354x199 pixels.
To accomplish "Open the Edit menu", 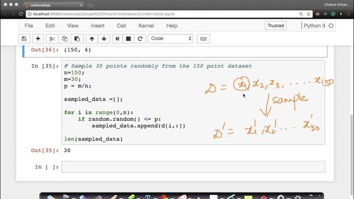I will [50, 26].
